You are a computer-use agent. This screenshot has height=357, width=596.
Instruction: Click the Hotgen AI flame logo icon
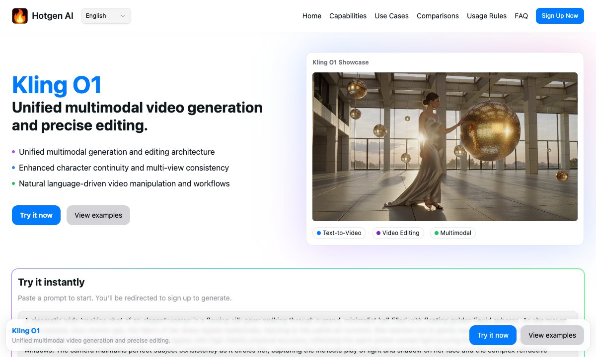tap(20, 16)
